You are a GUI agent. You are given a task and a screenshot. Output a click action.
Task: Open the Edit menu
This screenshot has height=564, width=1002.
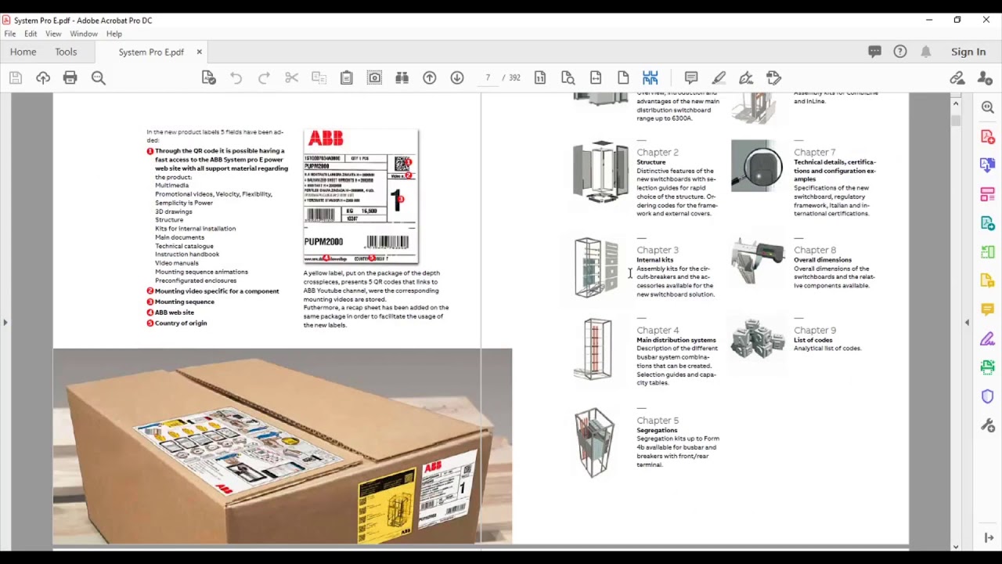pyautogui.click(x=31, y=34)
